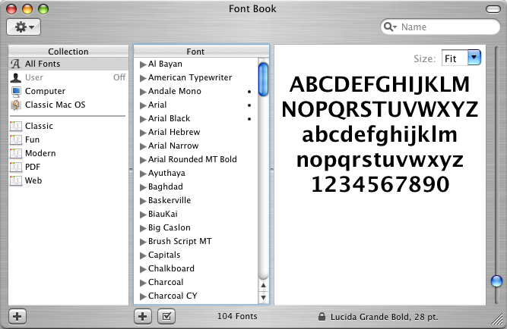
Task: Click the All Fonts collection icon
Action: tap(17, 64)
